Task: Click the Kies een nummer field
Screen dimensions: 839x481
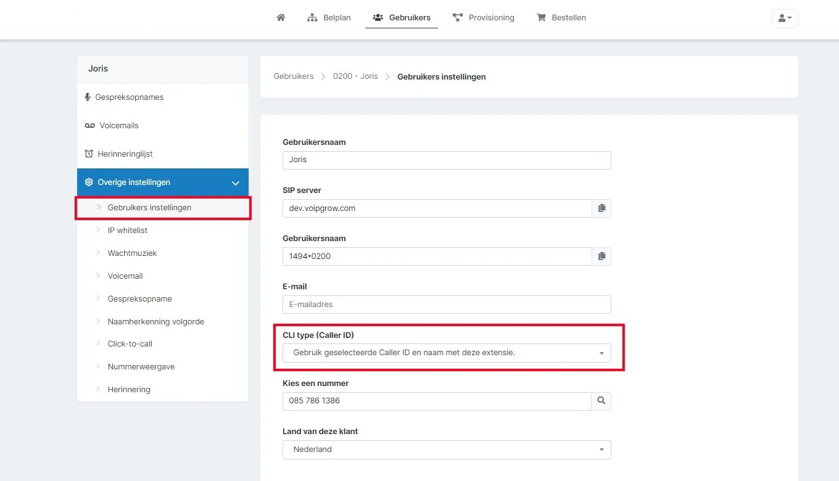Action: (437, 401)
